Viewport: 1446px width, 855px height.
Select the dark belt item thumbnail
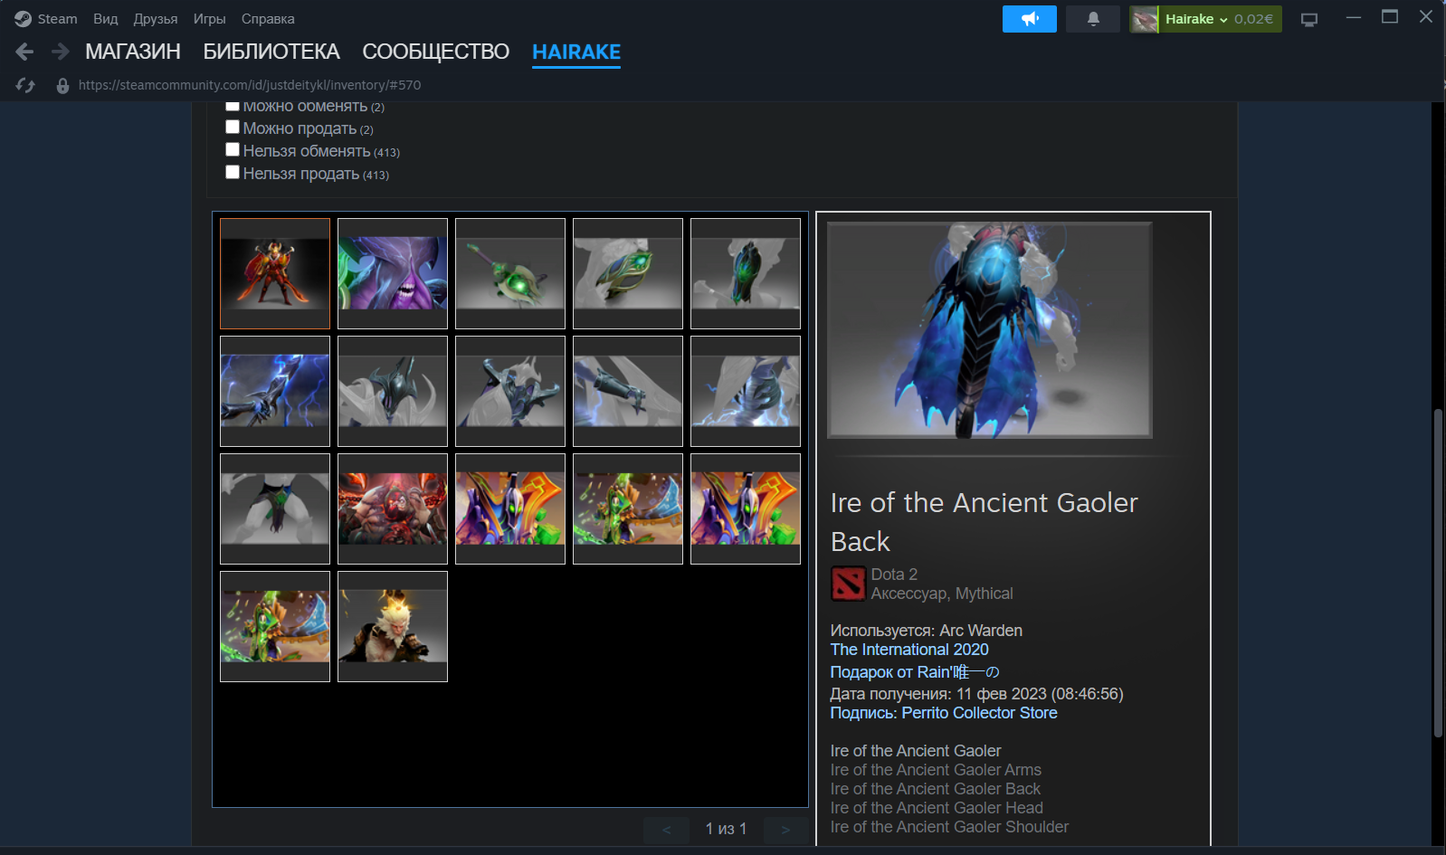tap(275, 508)
